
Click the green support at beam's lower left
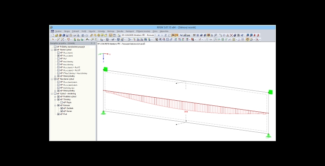click(x=103, y=113)
